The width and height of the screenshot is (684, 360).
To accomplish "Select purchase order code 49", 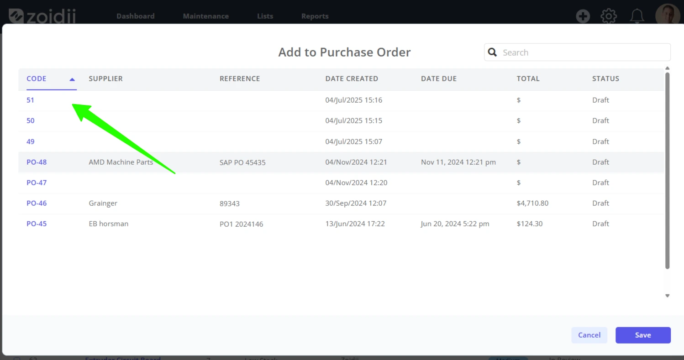I will click(30, 141).
